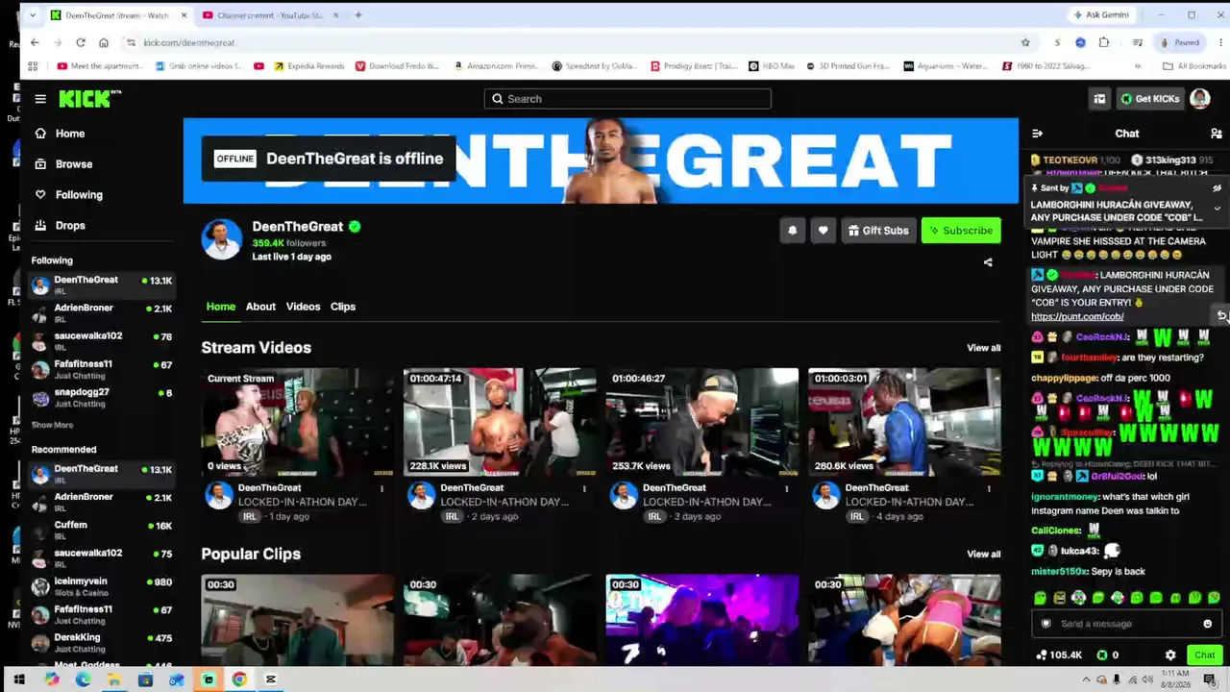Click the Ask Gemini button

click(x=1102, y=15)
